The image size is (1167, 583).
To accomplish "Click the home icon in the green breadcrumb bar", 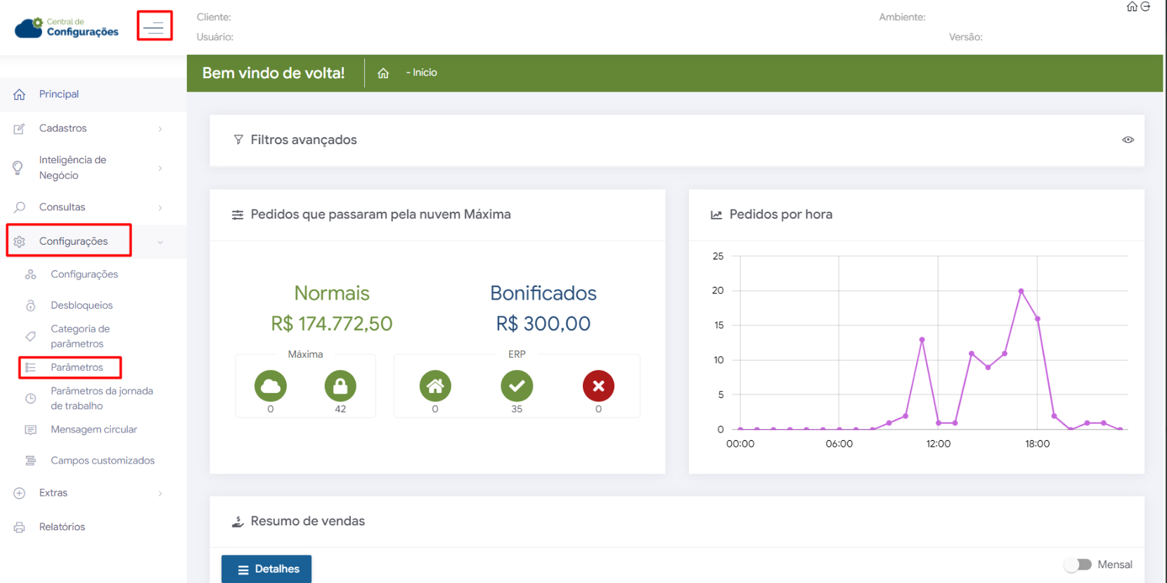I will tap(383, 73).
